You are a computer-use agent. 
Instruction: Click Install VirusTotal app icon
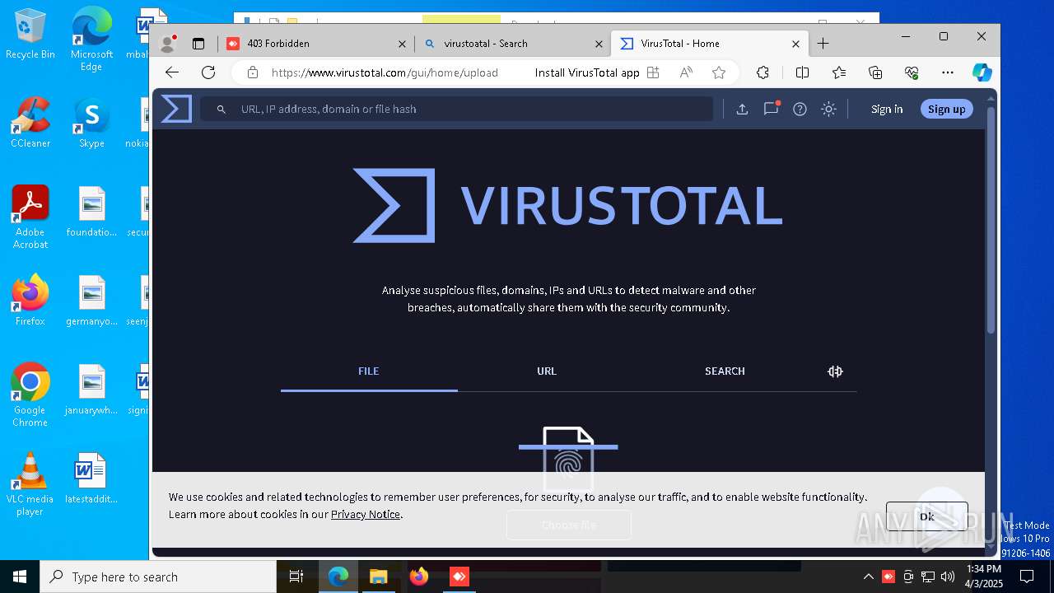coord(653,72)
